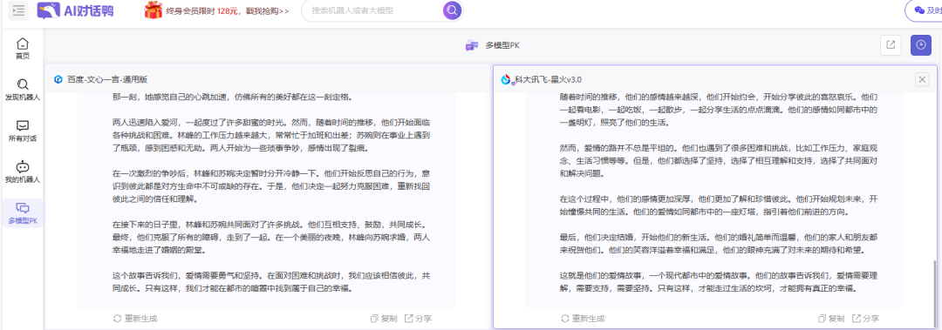Click the AI对话鸭 logo
942x330 pixels.
click(x=75, y=10)
